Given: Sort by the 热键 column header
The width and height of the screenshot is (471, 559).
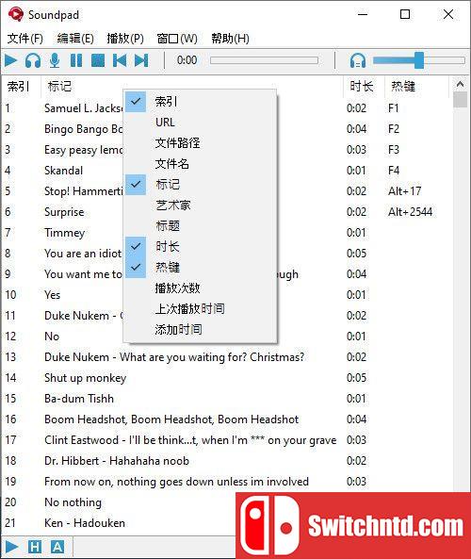Looking at the screenshot, I should [416, 87].
